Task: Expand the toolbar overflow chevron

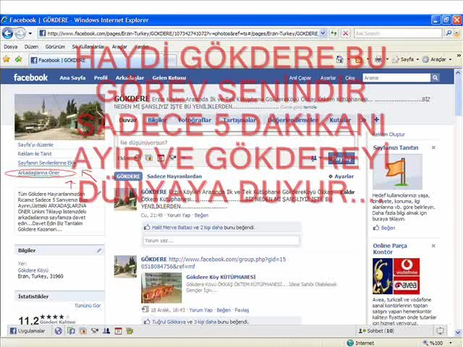Action: [x=459, y=56]
